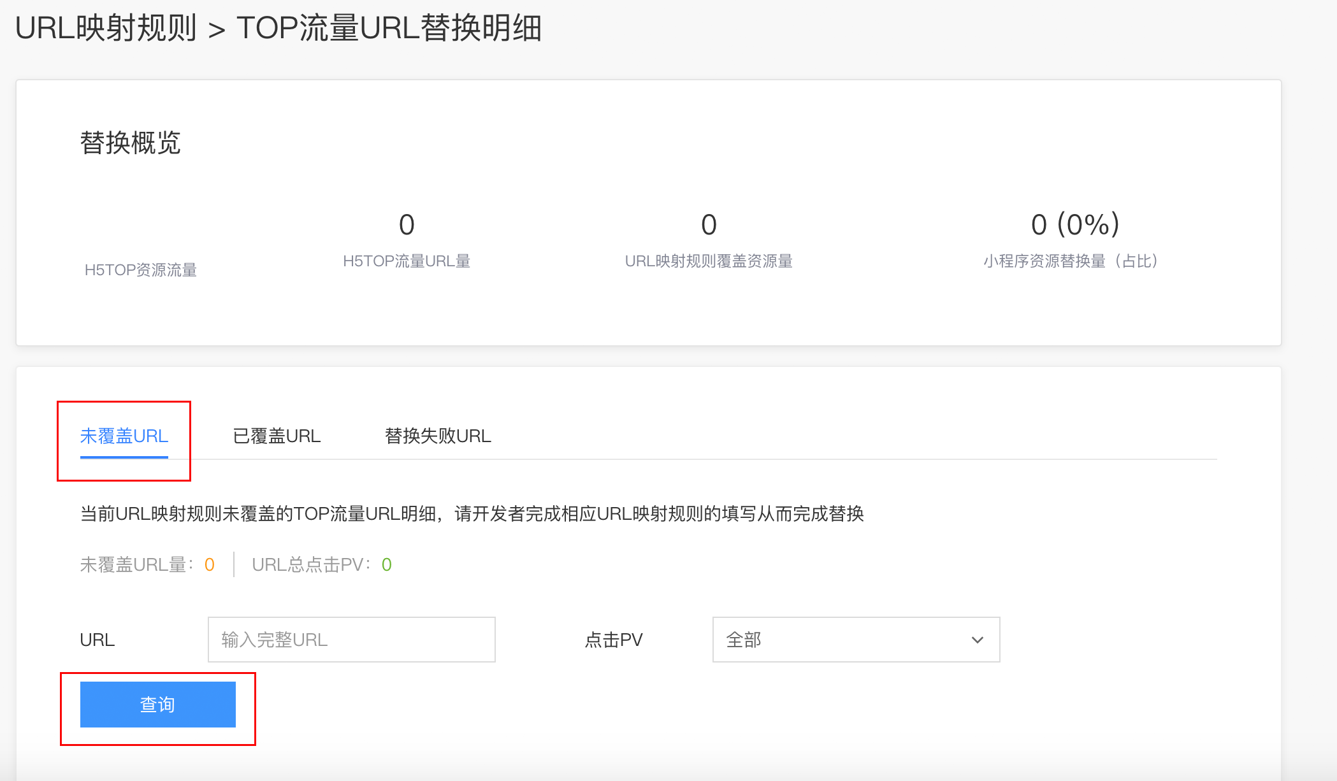Click 小程序资源替换量 value 0 (0%)
Image resolution: width=1337 pixels, height=781 pixels.
point(1074,224)
